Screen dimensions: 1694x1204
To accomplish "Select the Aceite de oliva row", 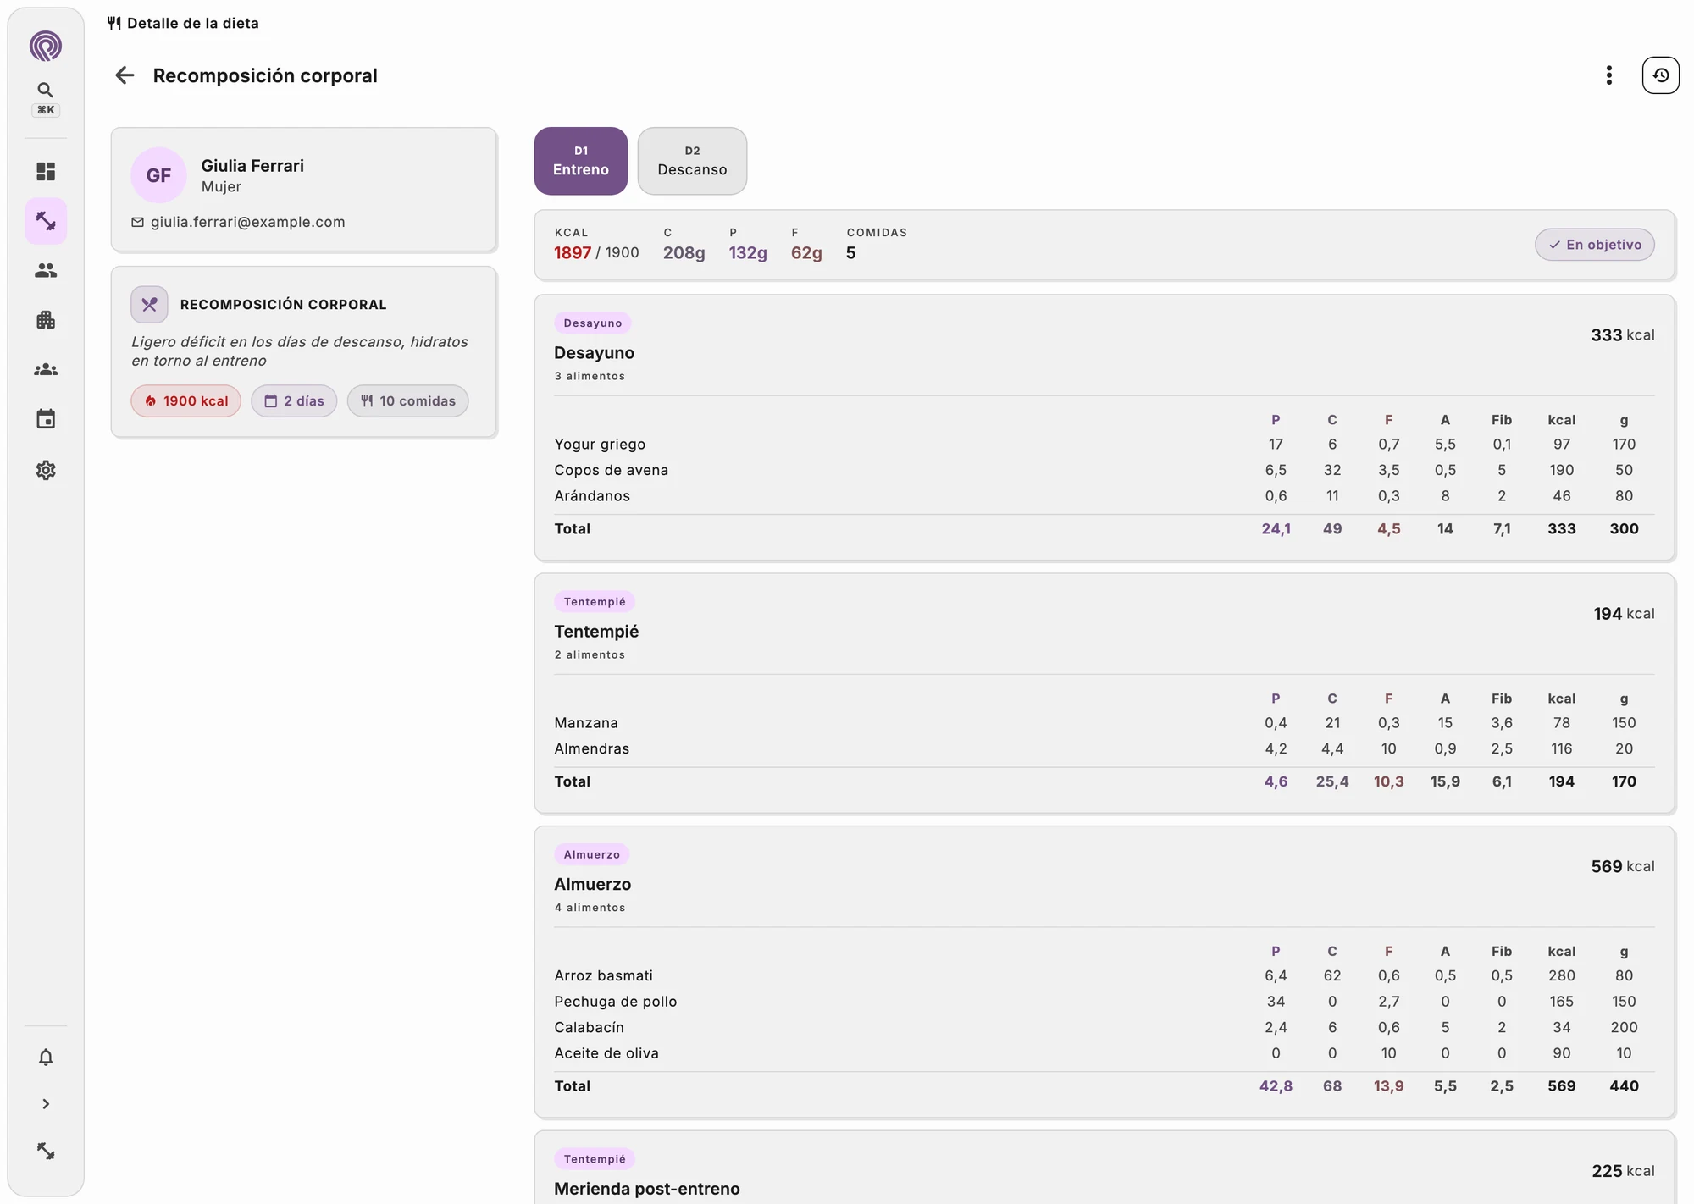I will click(x=1104, y=1053).
